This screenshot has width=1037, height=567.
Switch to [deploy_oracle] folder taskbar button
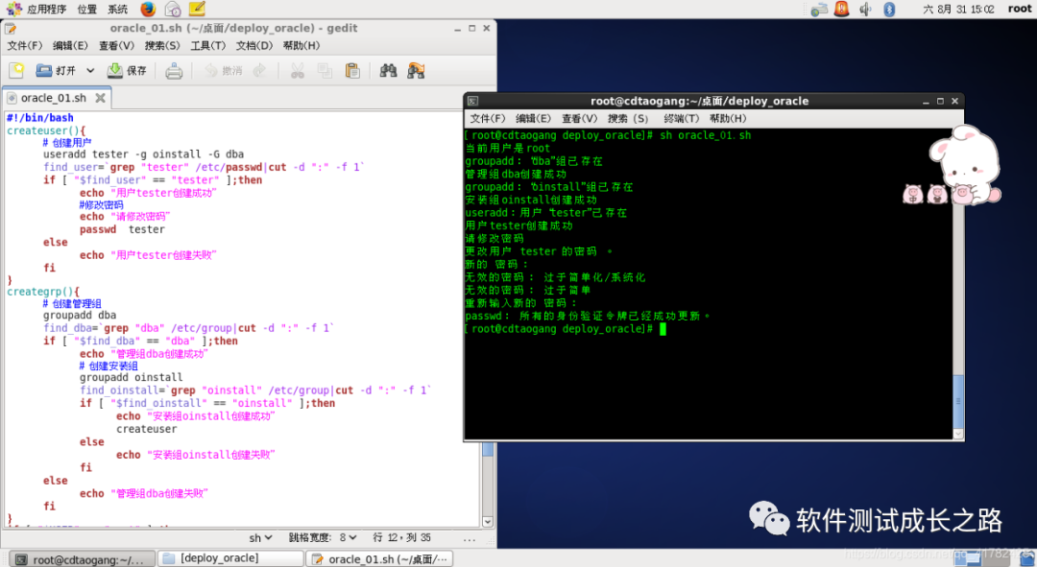coord(230,558)
